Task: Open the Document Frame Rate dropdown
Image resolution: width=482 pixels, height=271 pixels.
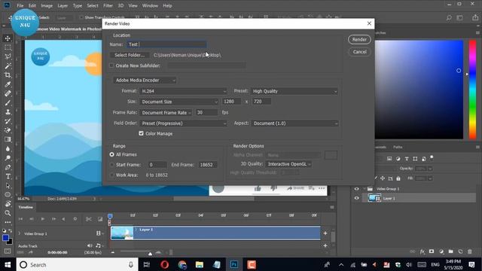Action: [x=166, y=113]
